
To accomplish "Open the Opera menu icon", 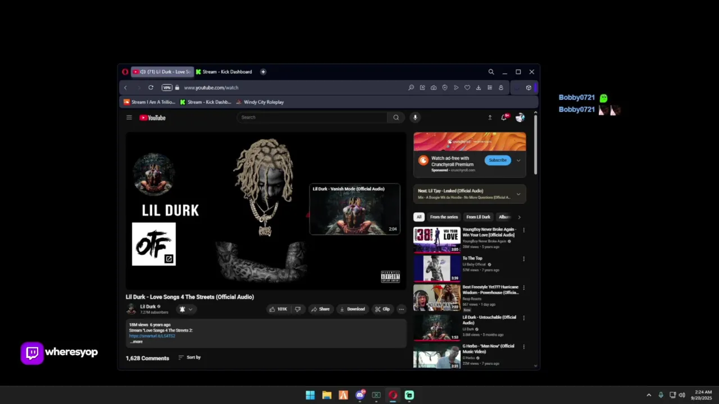I will [125, 72].
